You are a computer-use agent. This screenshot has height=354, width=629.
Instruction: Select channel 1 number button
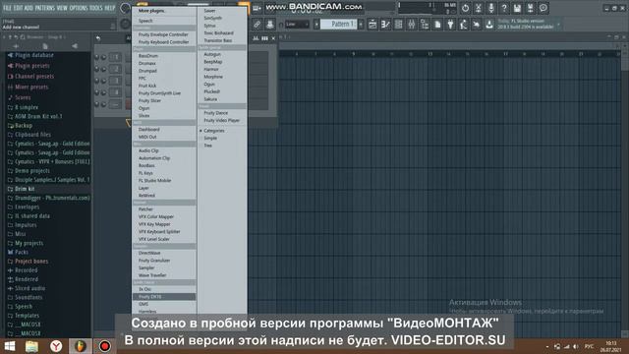116,57
